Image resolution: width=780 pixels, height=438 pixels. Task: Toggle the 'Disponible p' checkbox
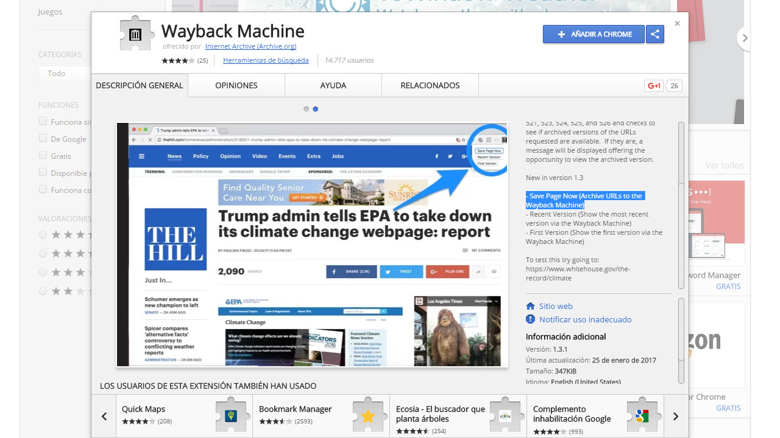[43, 172]
